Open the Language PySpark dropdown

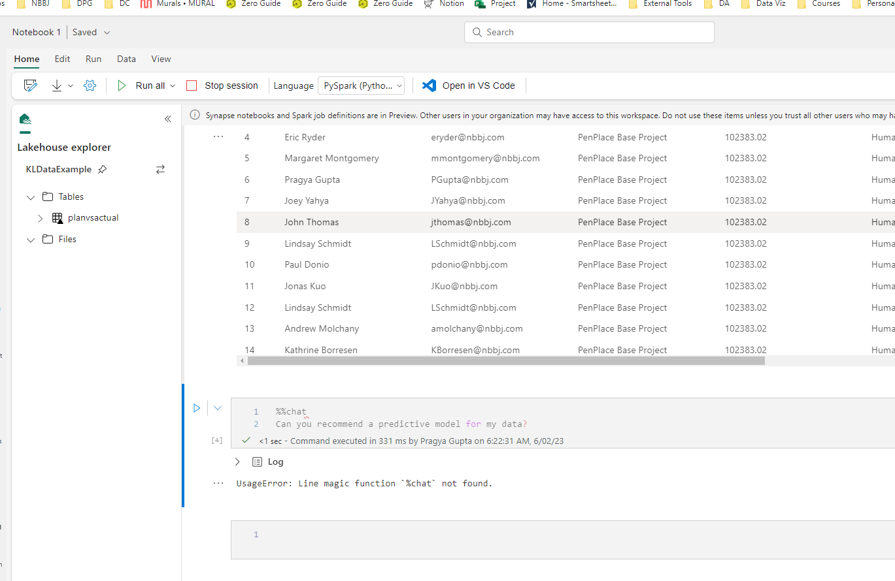[x=361, y=86]
